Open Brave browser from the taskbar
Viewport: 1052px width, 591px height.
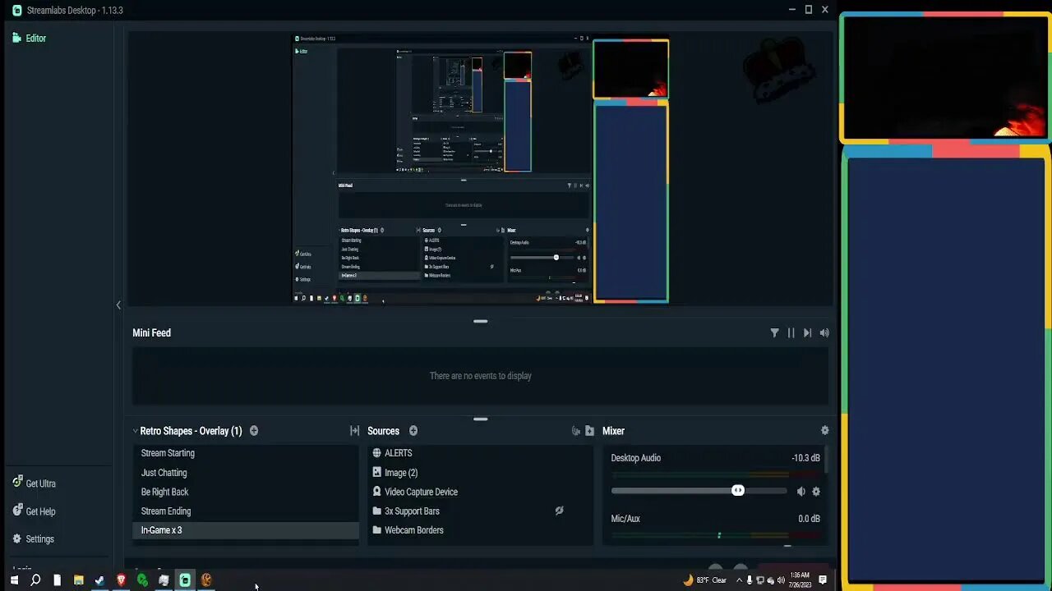click(x=121, y=580)
